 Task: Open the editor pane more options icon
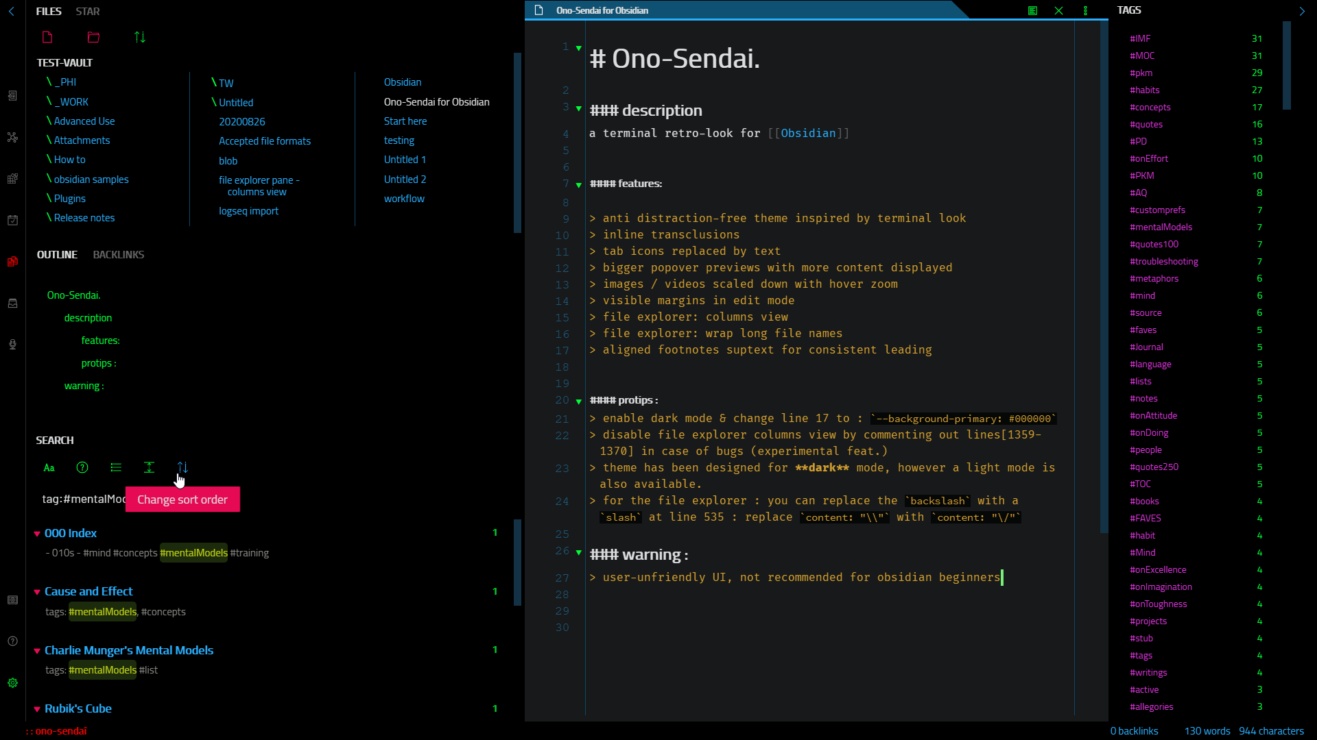(x=1085, y=10)
